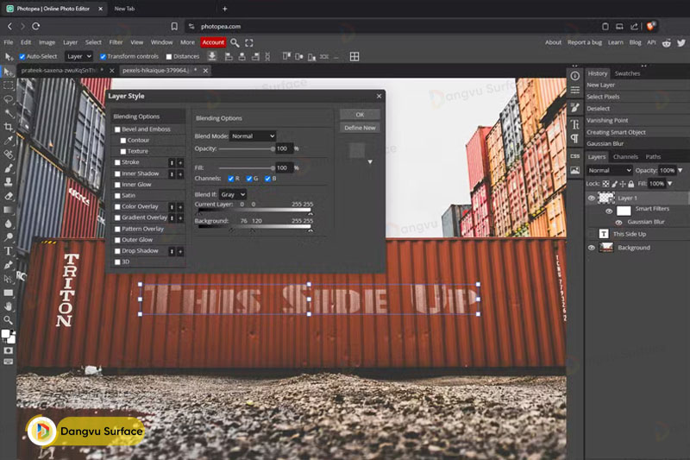Open the Paragraph panel icon
690x460 pixels.
(x=574, y=139)
